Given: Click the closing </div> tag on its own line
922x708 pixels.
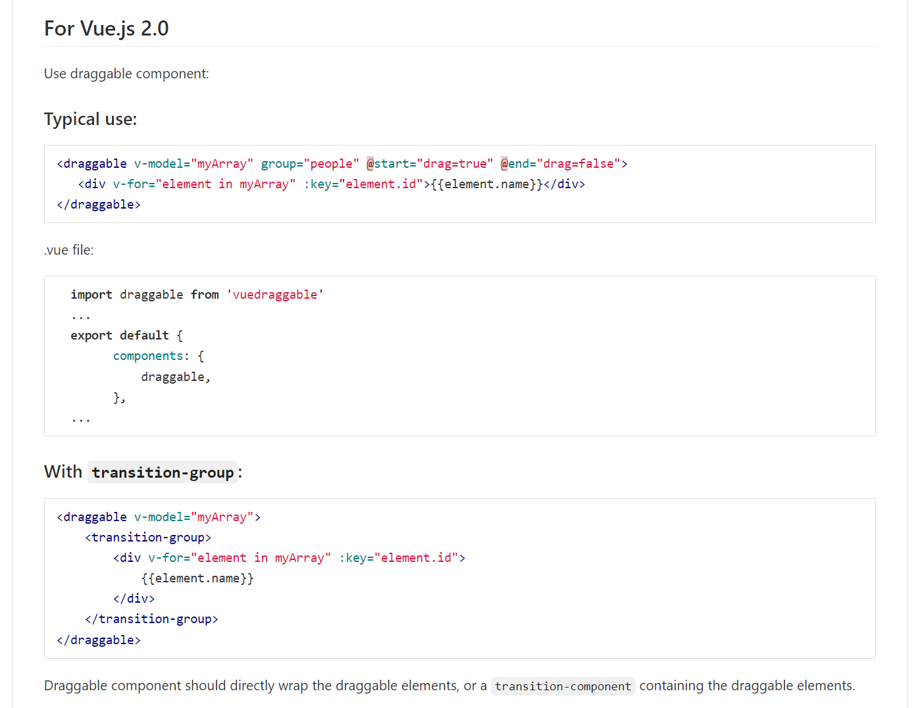Looking at the screenshot, I should point(134,599).
